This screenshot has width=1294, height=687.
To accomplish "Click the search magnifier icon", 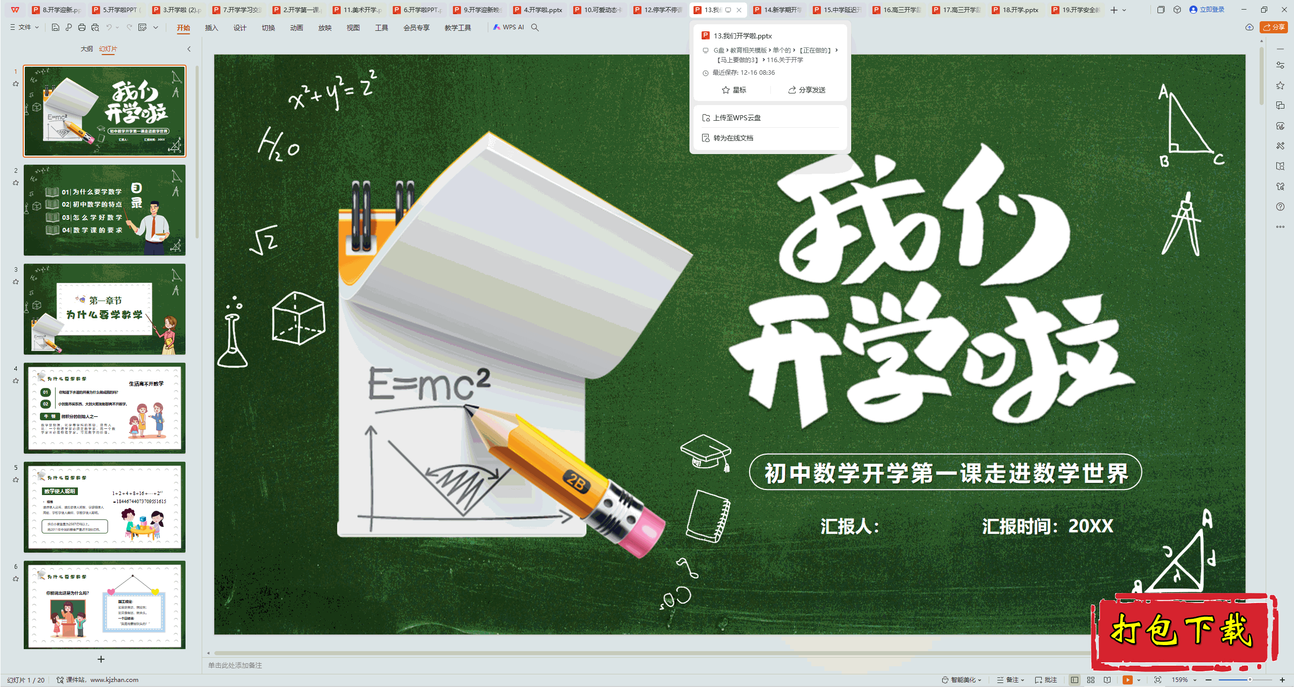I will [535, 27].
